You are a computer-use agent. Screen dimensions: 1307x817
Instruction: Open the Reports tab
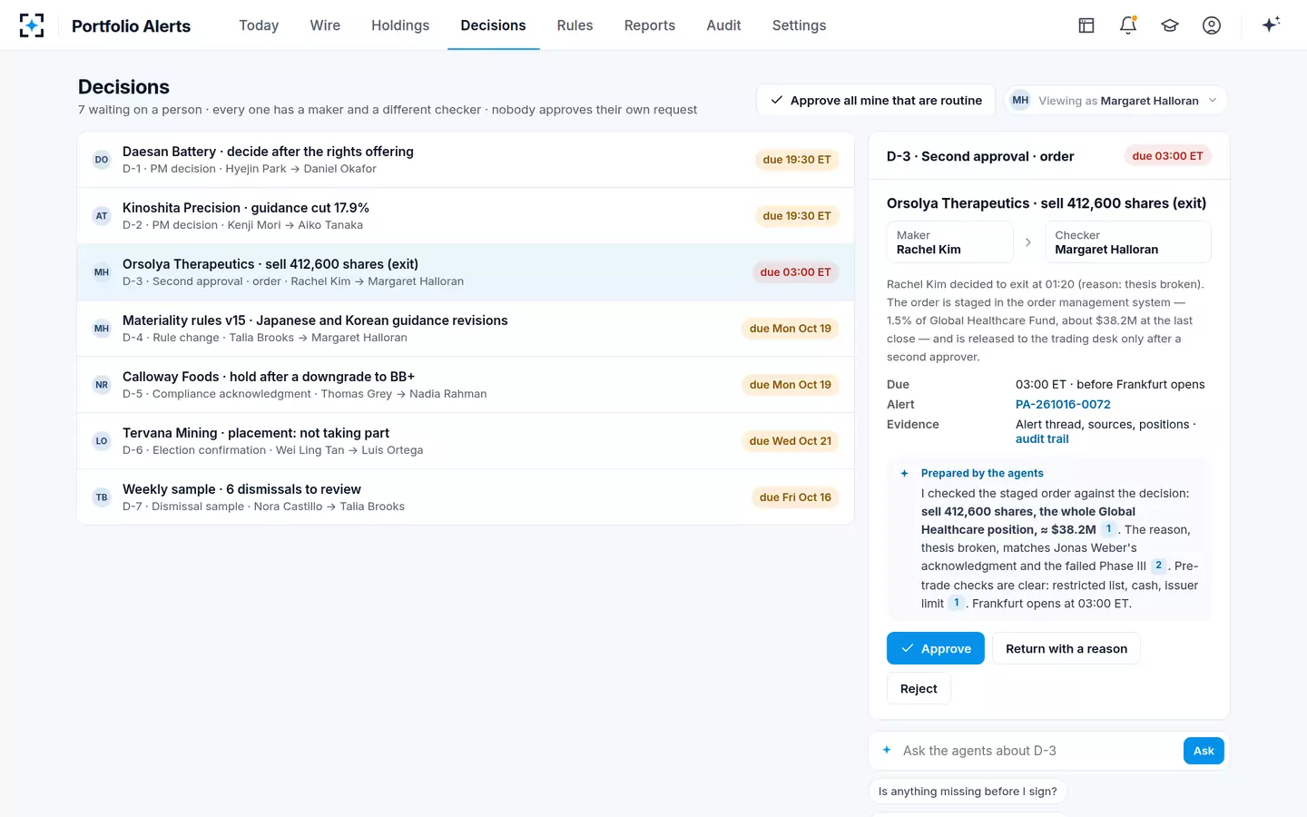coord(650,25)
